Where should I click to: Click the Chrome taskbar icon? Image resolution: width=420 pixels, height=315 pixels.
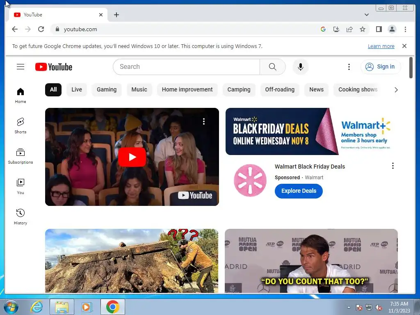pos(113,307)
